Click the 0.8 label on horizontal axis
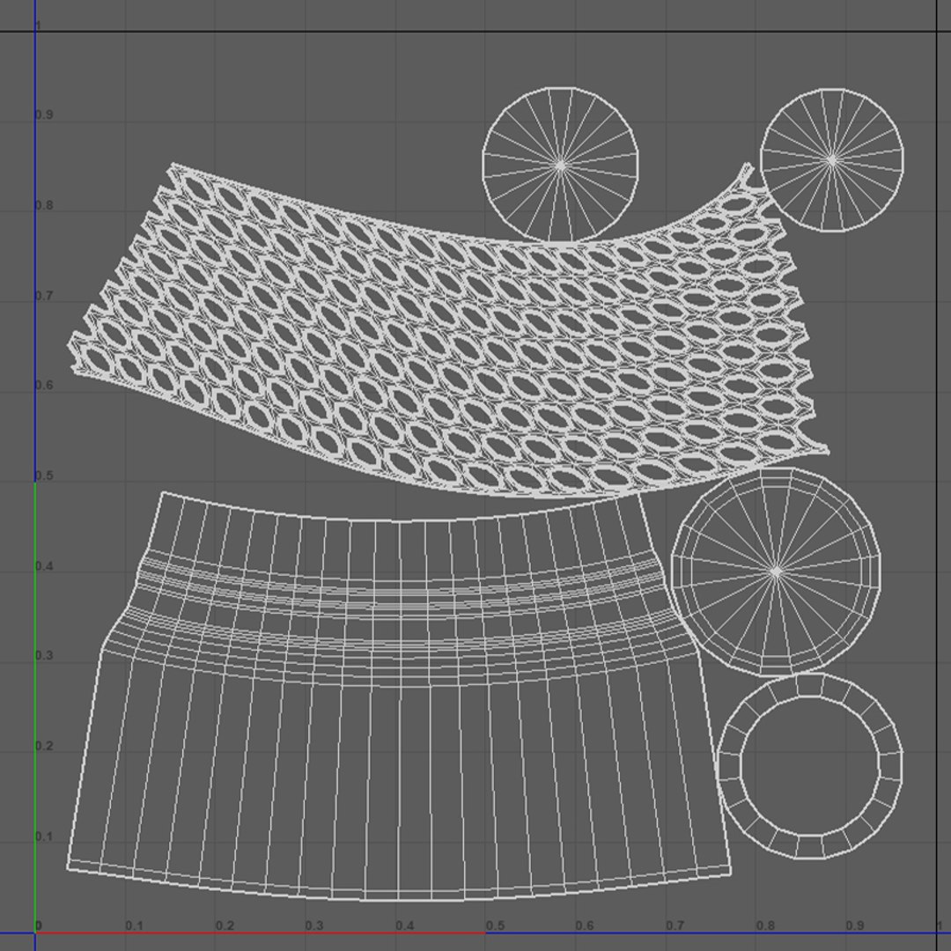 (765, 925)
